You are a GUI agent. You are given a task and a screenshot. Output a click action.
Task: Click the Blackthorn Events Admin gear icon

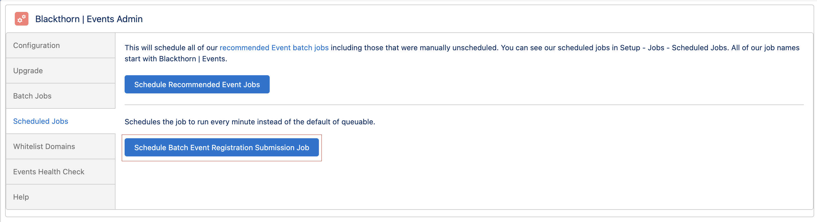pyautogui.click(x=22, y=19)
